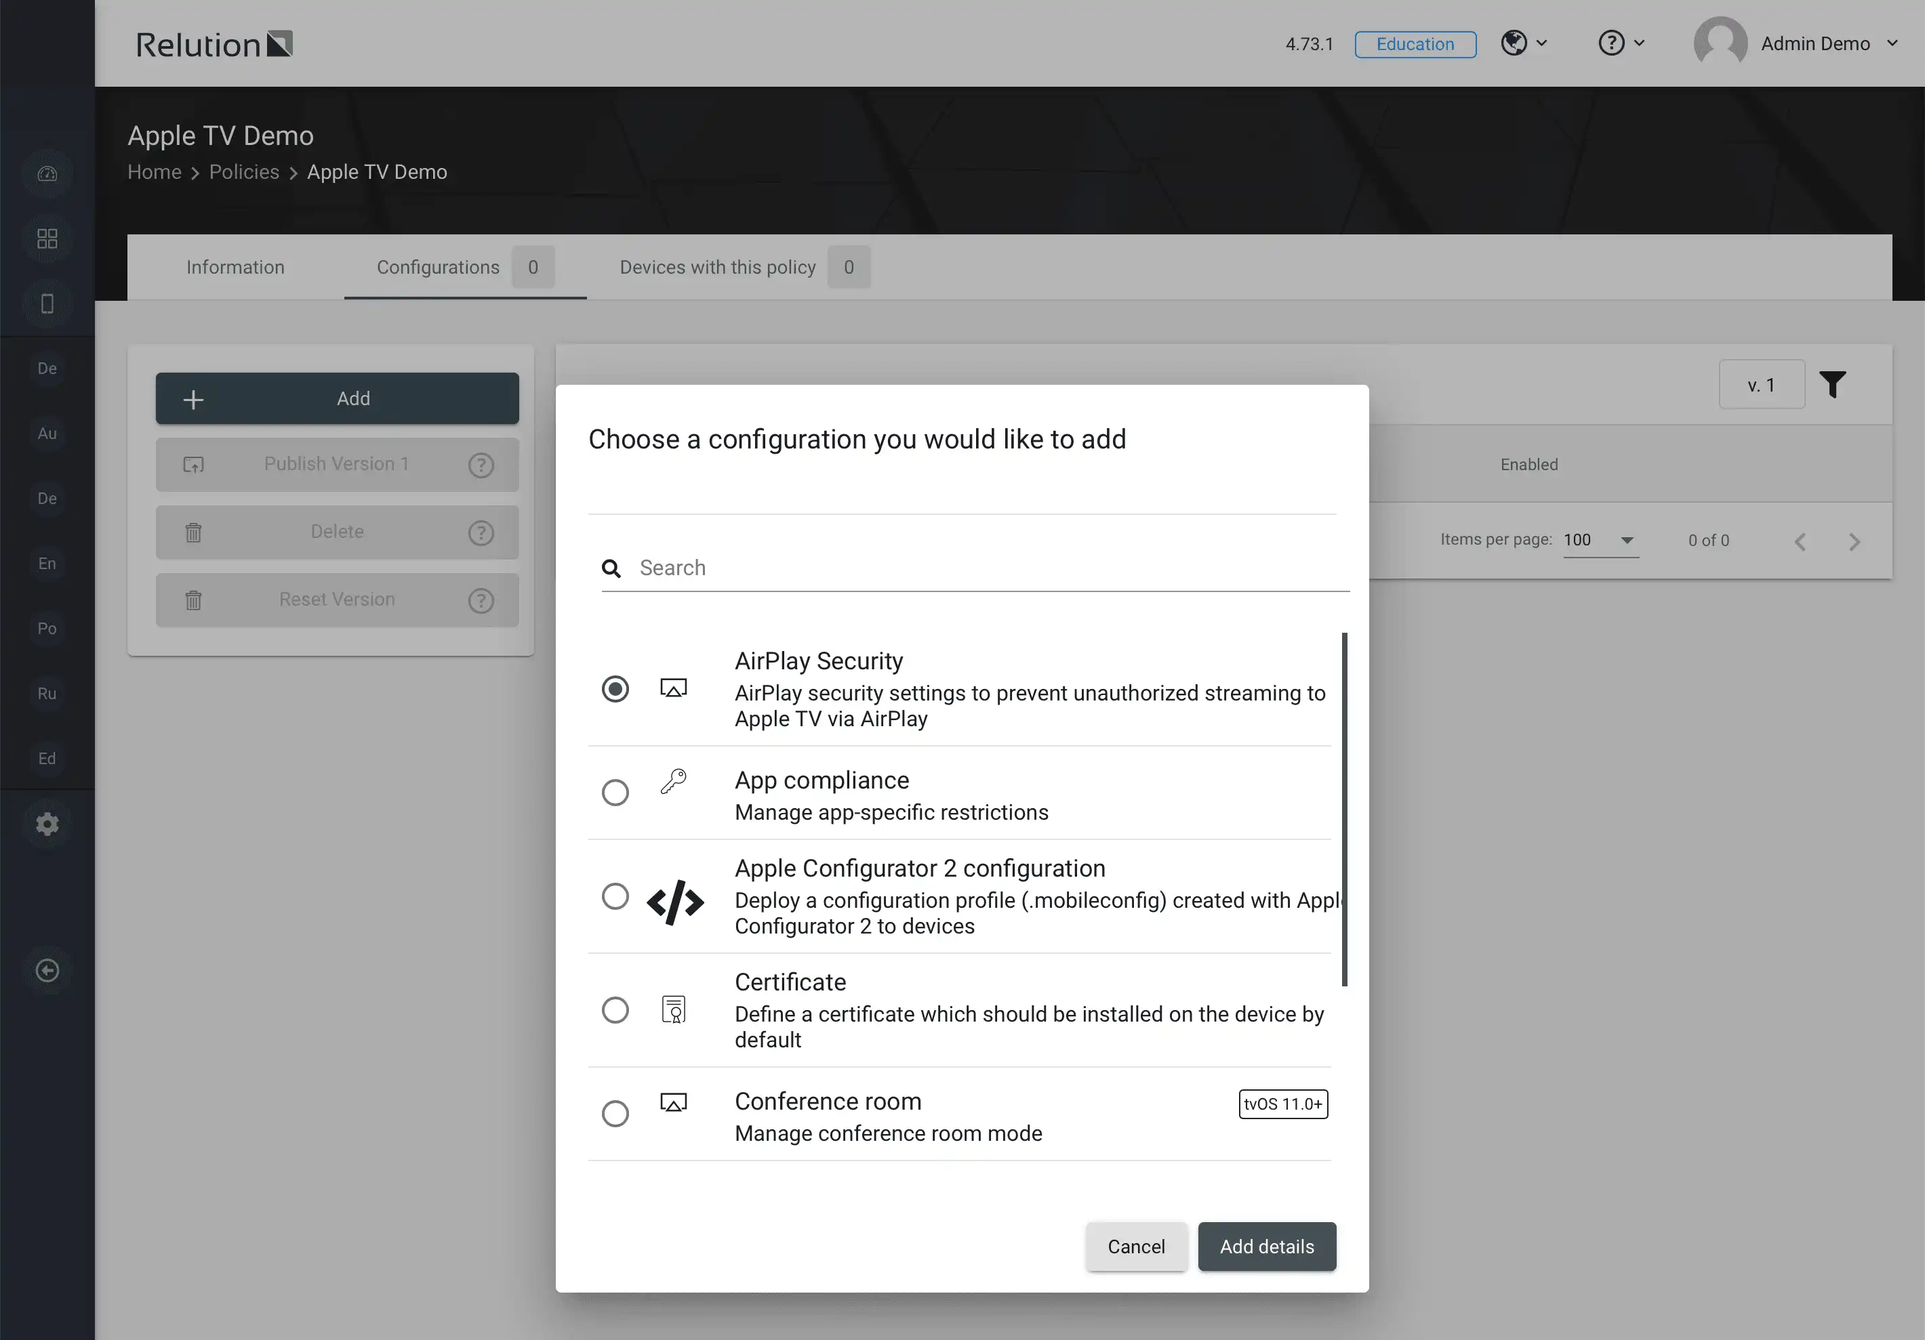1925x1340 pixels.
Task: Go to Home breadcrumb
Action: click(x=155, y=172)
